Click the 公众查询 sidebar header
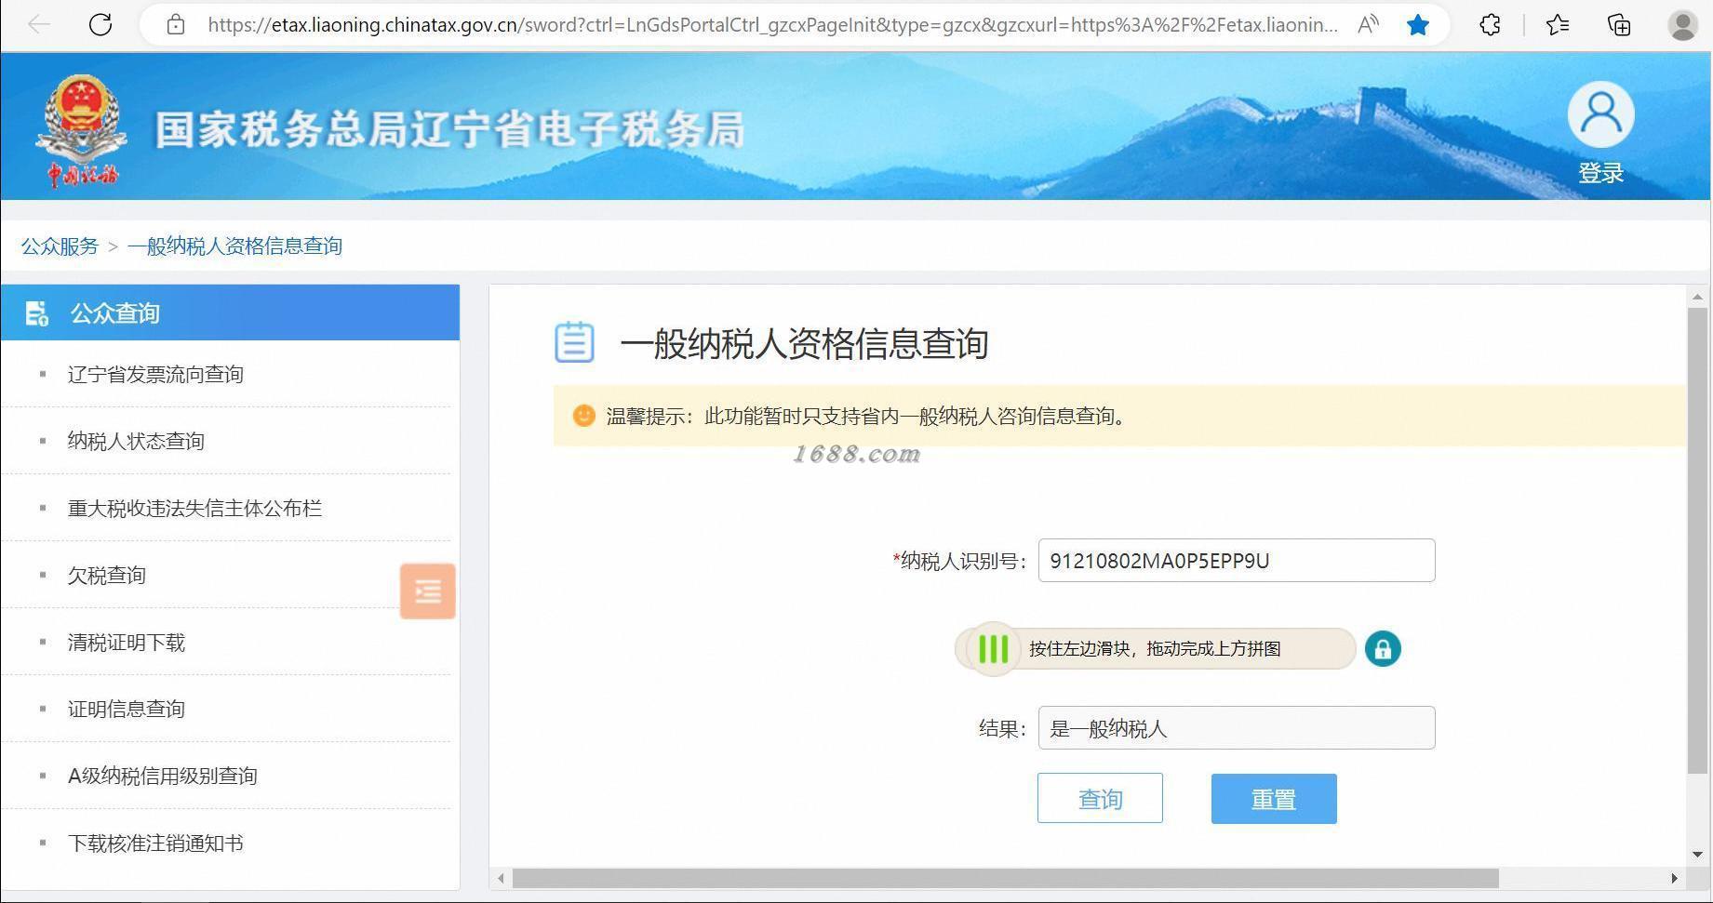Image resolution: width=1713 pixels, height=903 pixels. pos(230,312)
